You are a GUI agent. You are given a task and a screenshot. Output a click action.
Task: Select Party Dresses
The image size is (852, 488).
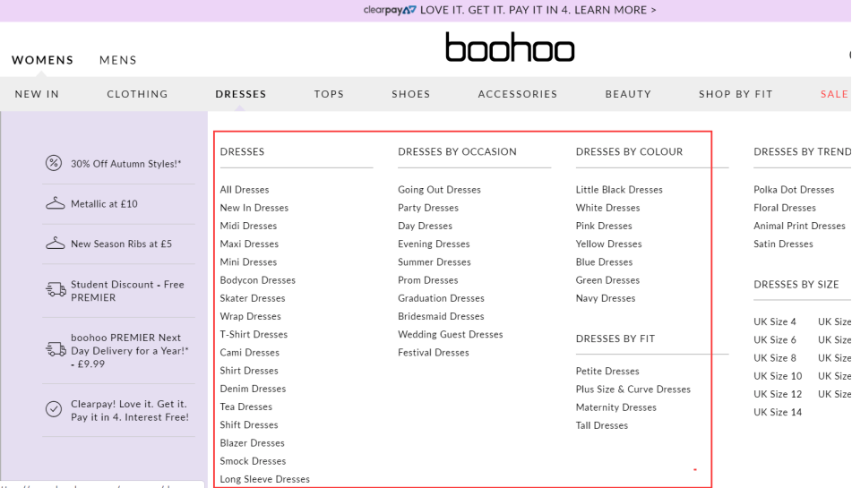click(428, 208)
